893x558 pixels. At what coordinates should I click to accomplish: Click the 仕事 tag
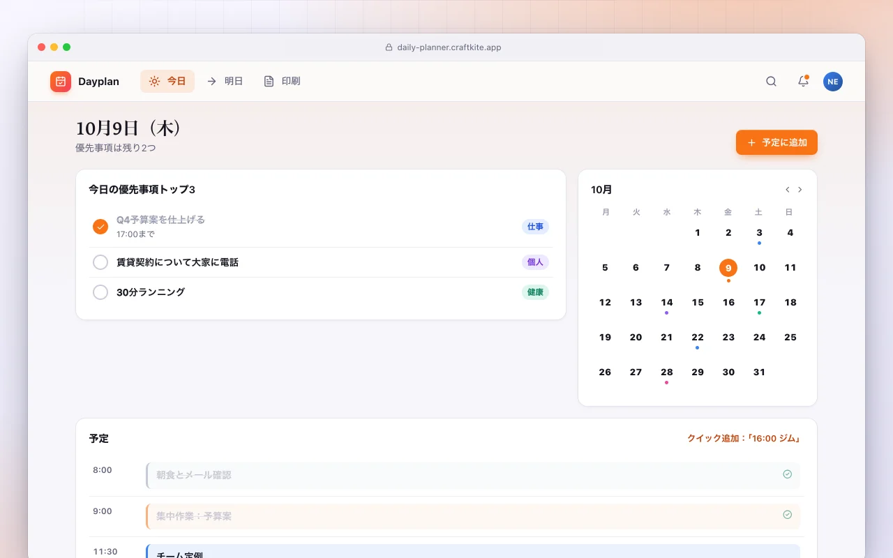535,227
